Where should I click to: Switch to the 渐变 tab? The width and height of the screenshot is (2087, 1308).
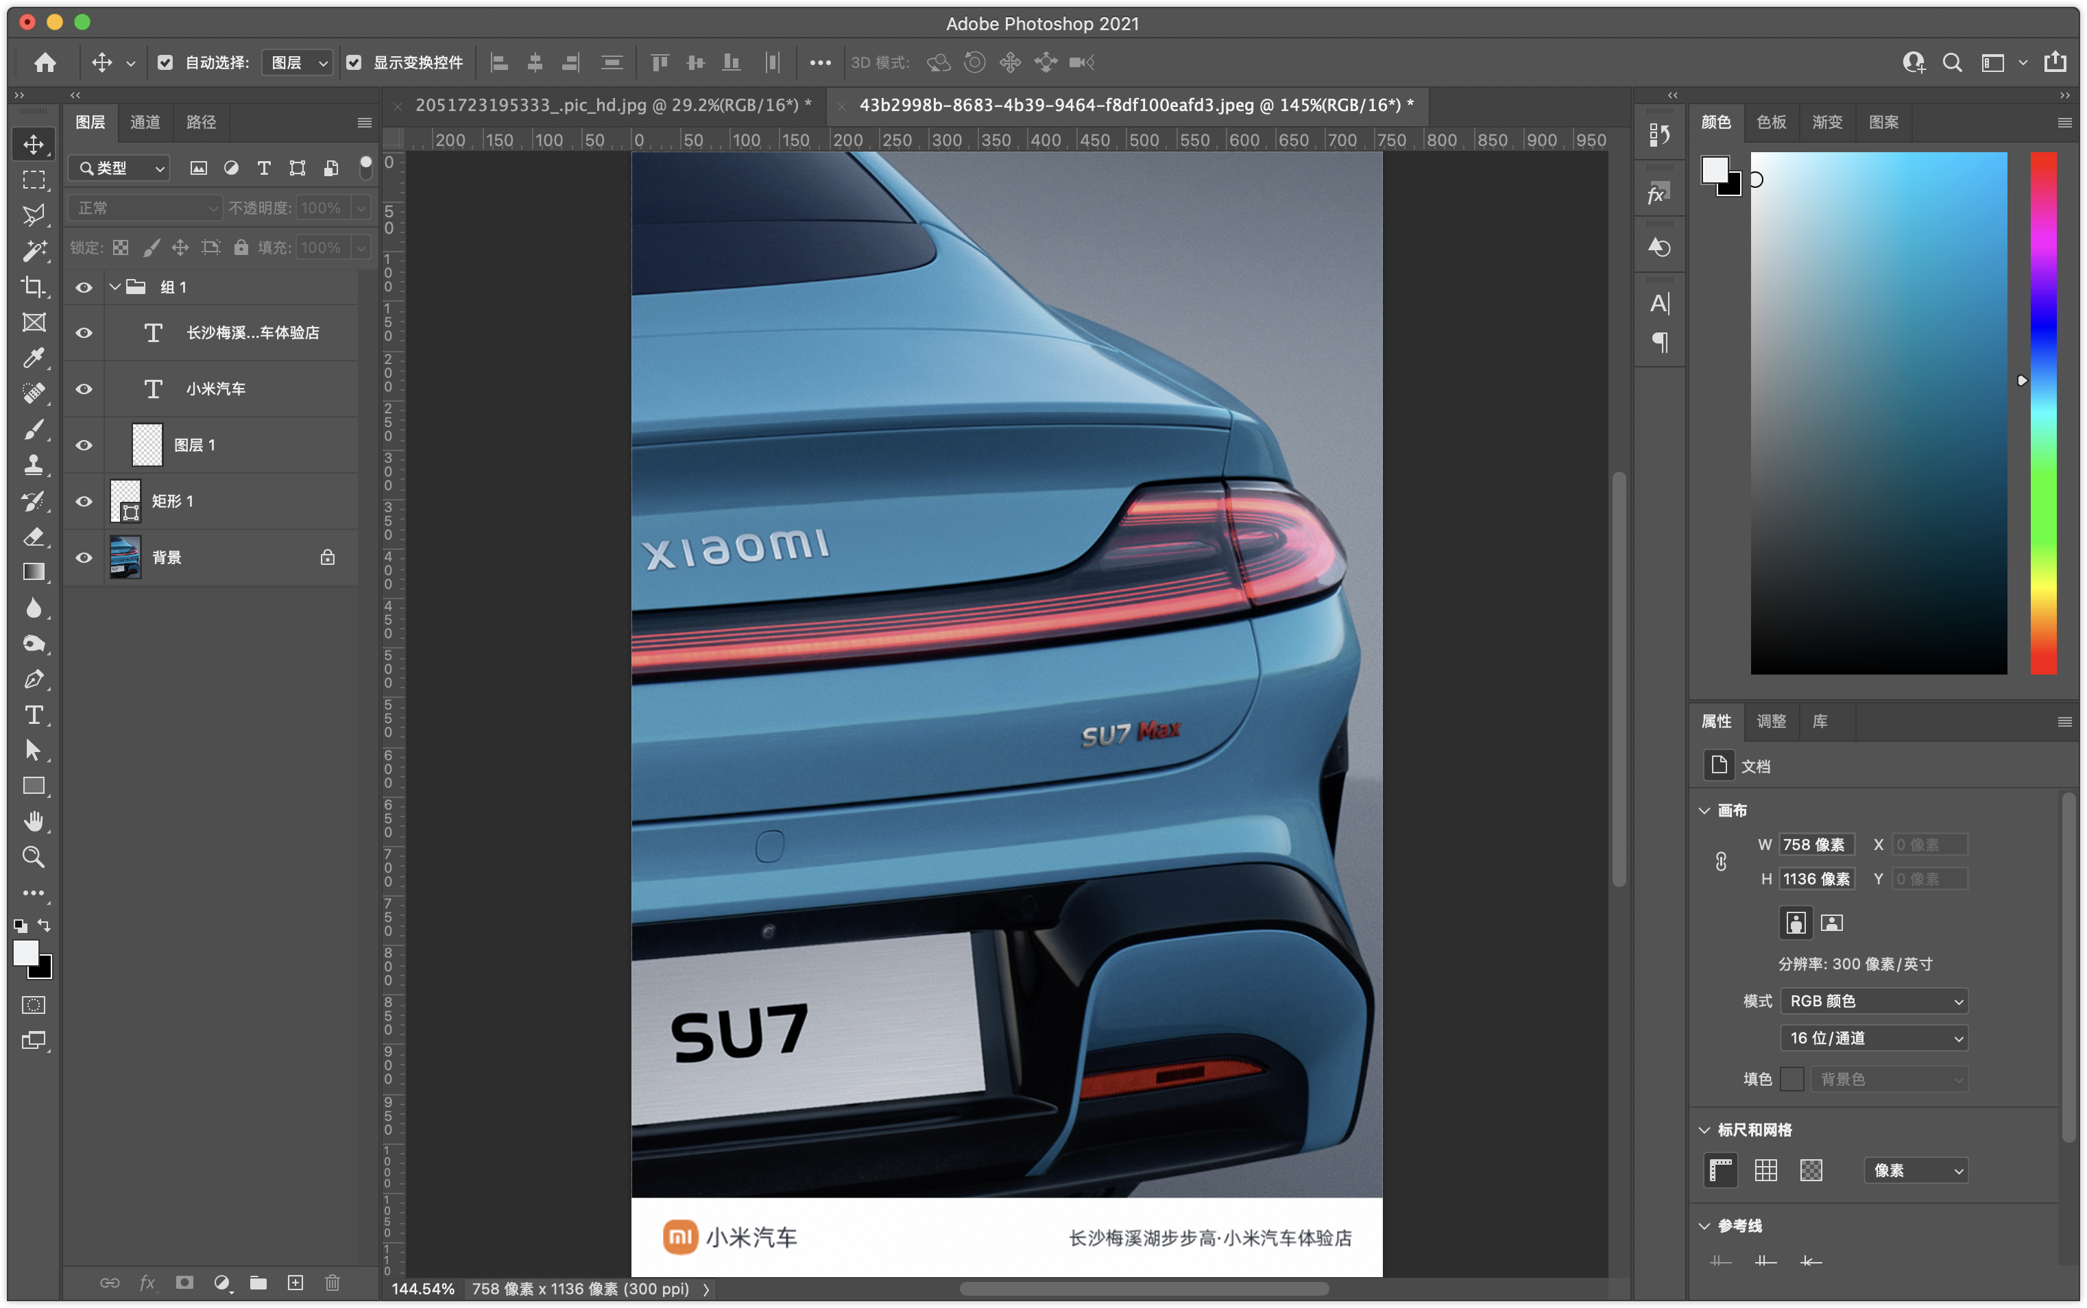[1828, 122]
